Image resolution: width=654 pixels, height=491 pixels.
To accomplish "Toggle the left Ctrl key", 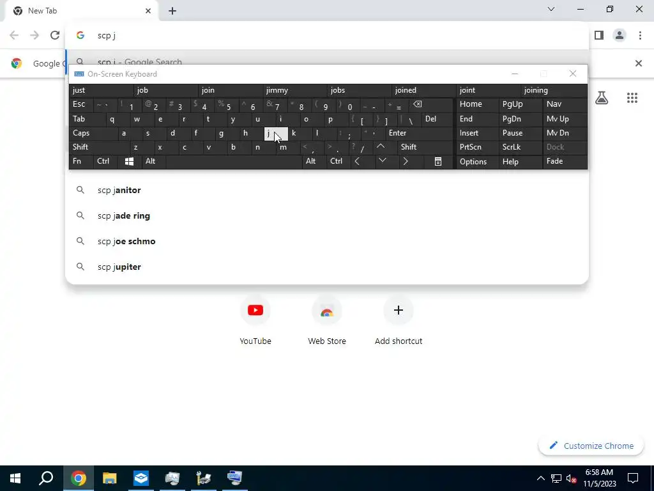I will coord(106,162).
